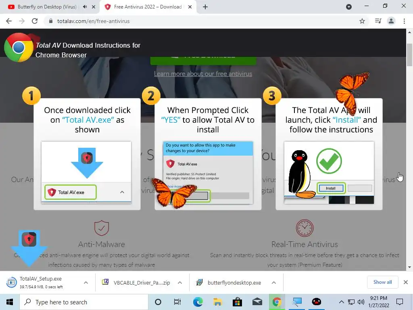Click the butterfly over step 2 dialog
Viewport: 413px width, 310px height.
click(174, 193)
